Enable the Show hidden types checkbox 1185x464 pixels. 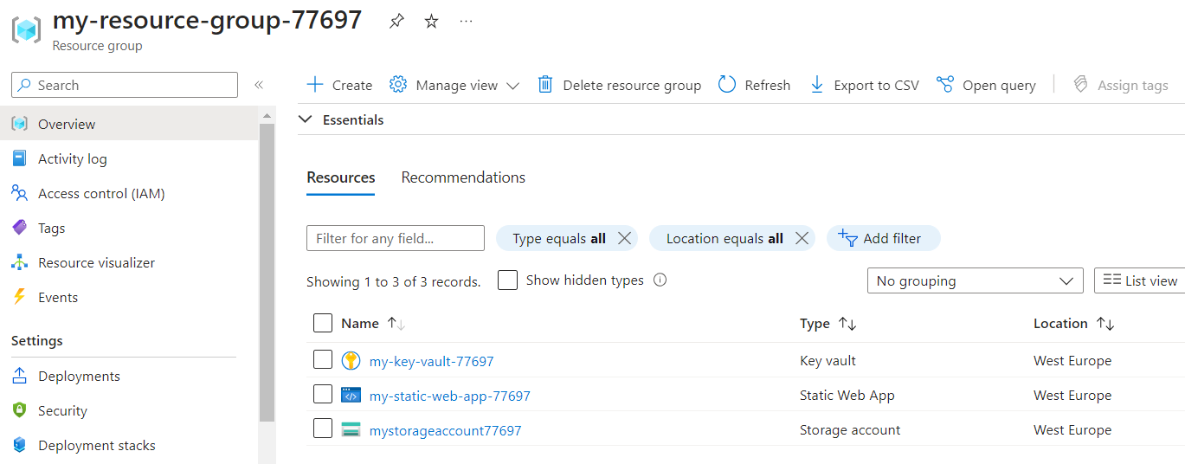[x=508, y=280]
